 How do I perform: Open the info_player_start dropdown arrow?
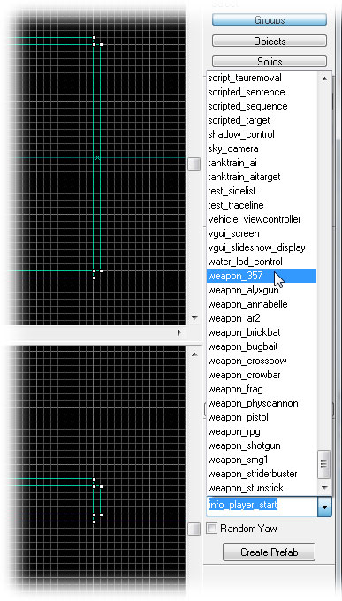point(324,506)
